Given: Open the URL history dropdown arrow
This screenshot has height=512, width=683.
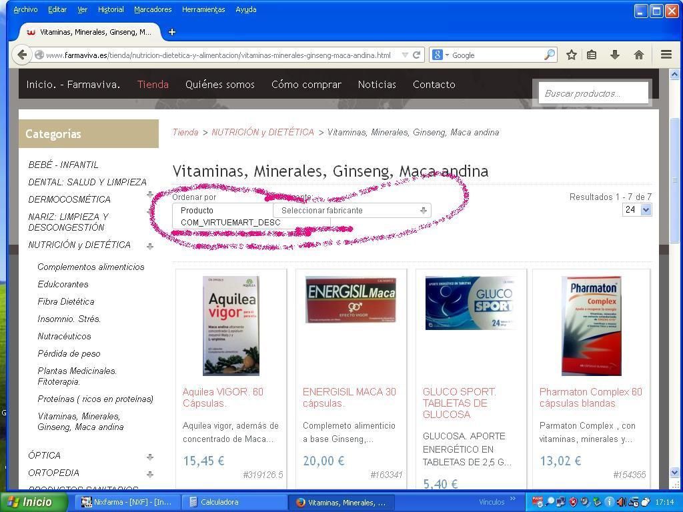Looking at the screenshot, I should (x=405, y=55).
